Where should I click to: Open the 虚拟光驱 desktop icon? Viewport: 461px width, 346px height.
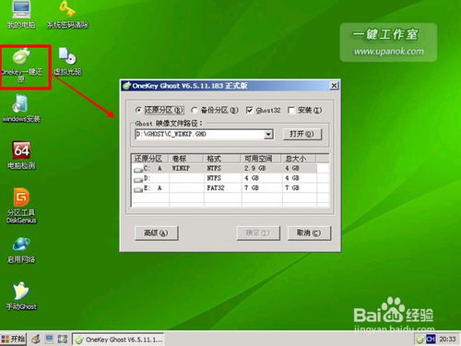(x=67, y=62)
